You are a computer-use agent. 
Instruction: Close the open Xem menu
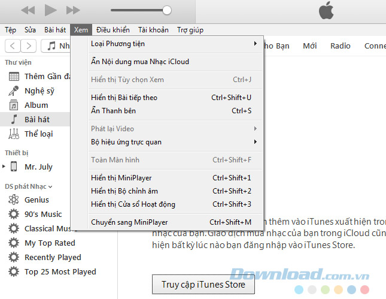coord(81,30)
